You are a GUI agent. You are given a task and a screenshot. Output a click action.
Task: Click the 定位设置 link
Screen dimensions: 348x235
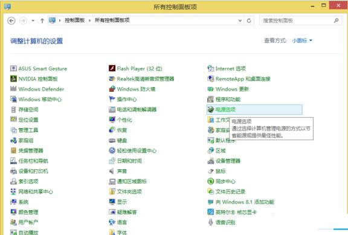tap(28, 120)
